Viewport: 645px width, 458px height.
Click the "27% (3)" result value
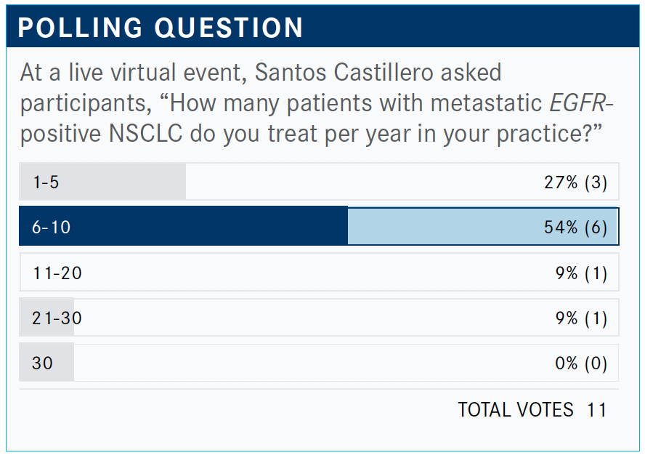[575, 182]
